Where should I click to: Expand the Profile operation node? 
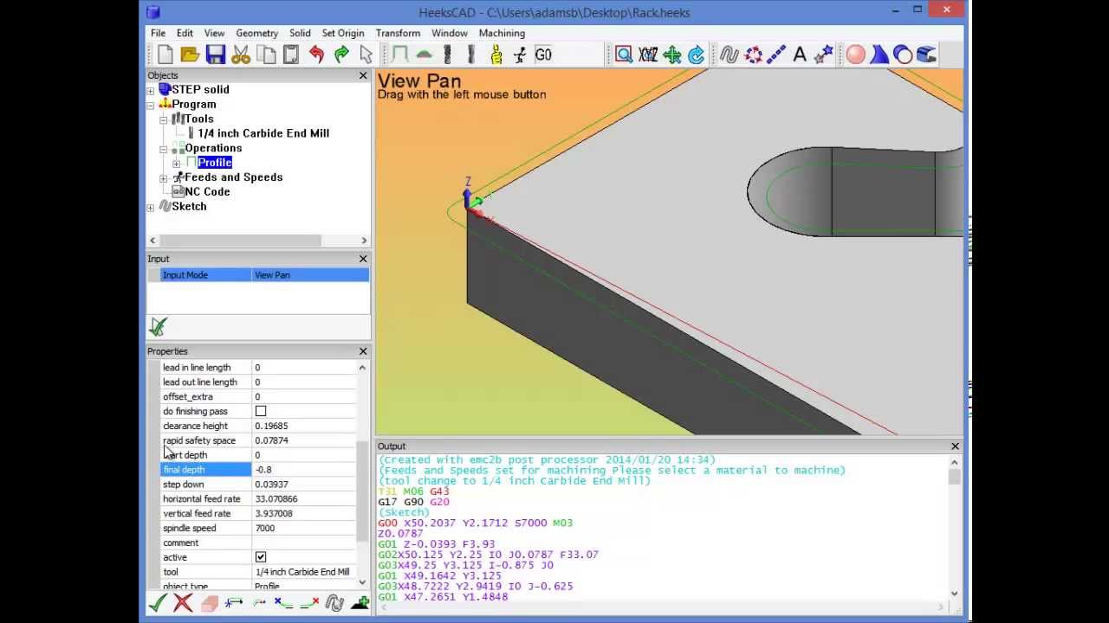point(177,164)
